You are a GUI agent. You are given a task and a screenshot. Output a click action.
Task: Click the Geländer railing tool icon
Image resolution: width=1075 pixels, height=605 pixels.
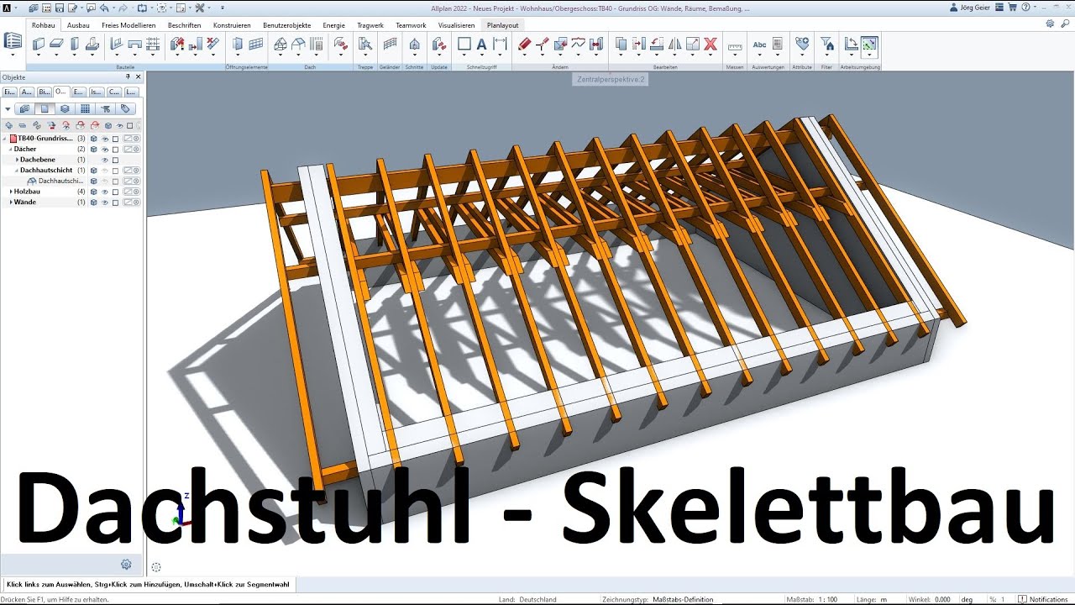[x=391, y=43]
